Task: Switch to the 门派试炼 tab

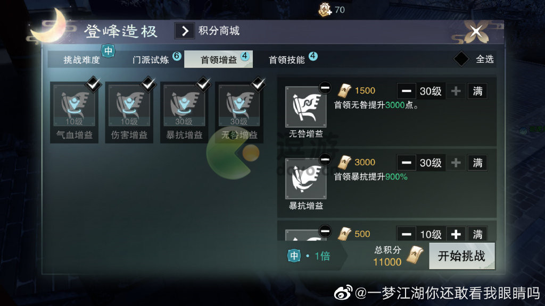Action: pos(151,59)
